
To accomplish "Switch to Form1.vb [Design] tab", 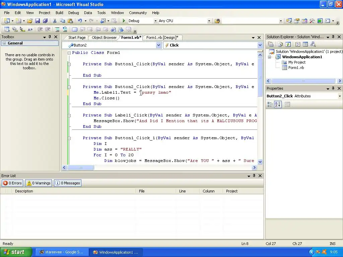I will 162,37.
